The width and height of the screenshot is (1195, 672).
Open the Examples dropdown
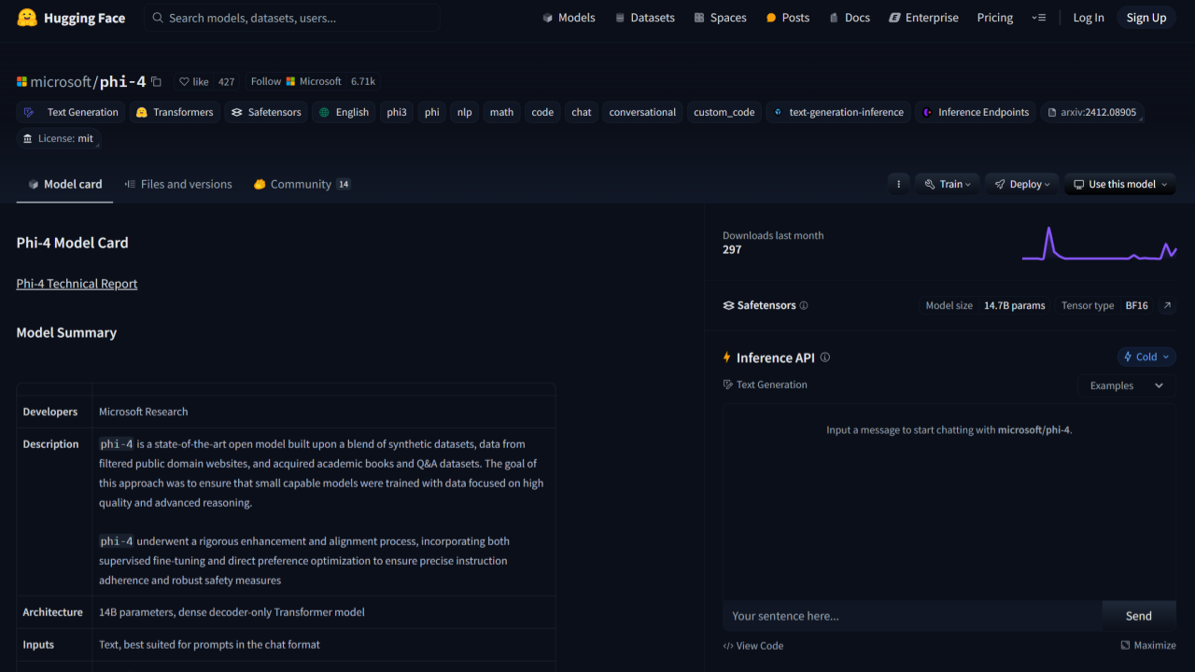(1126, 385)
